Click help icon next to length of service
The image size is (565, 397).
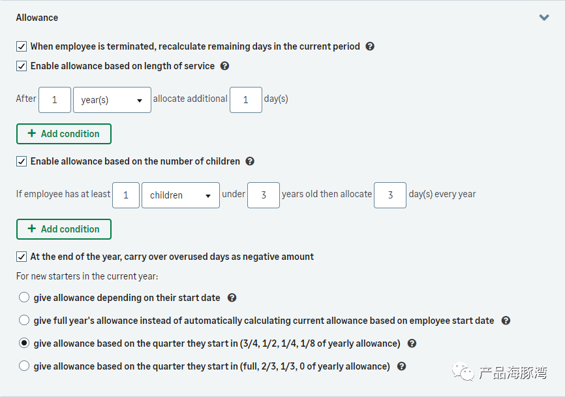[225, 66]
